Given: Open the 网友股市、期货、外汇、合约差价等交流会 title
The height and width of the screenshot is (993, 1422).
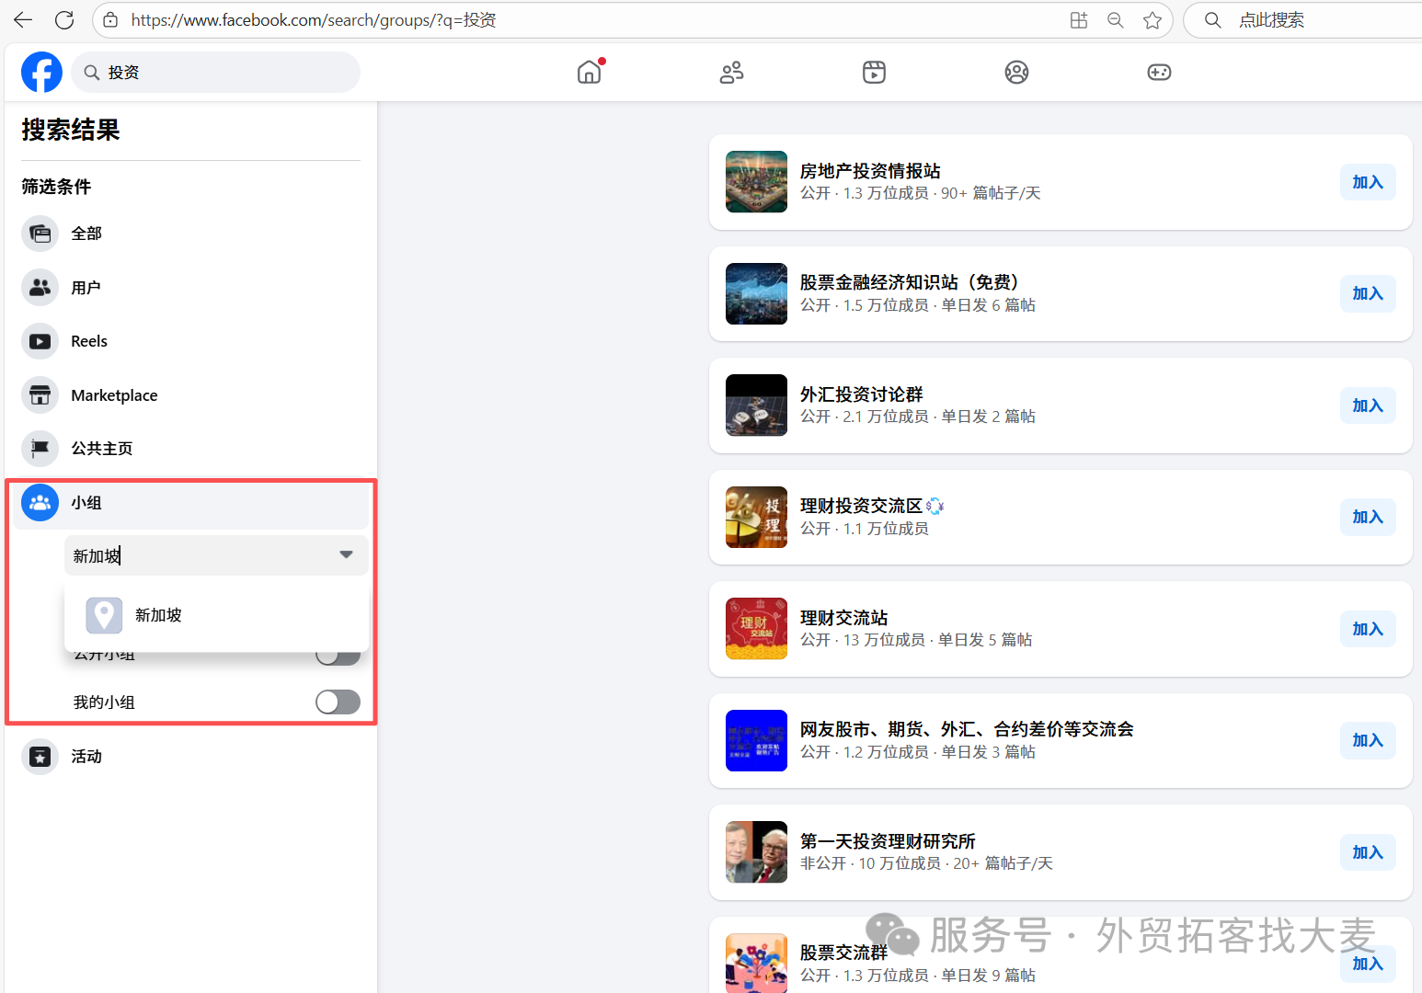Looking at the screenshot, I should 967,729.
